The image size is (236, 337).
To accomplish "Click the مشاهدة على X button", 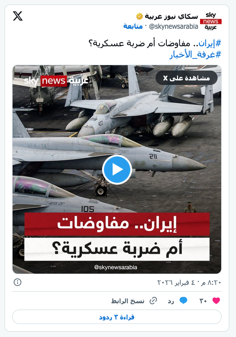I will pyautogui.click(x=187, y=78).
